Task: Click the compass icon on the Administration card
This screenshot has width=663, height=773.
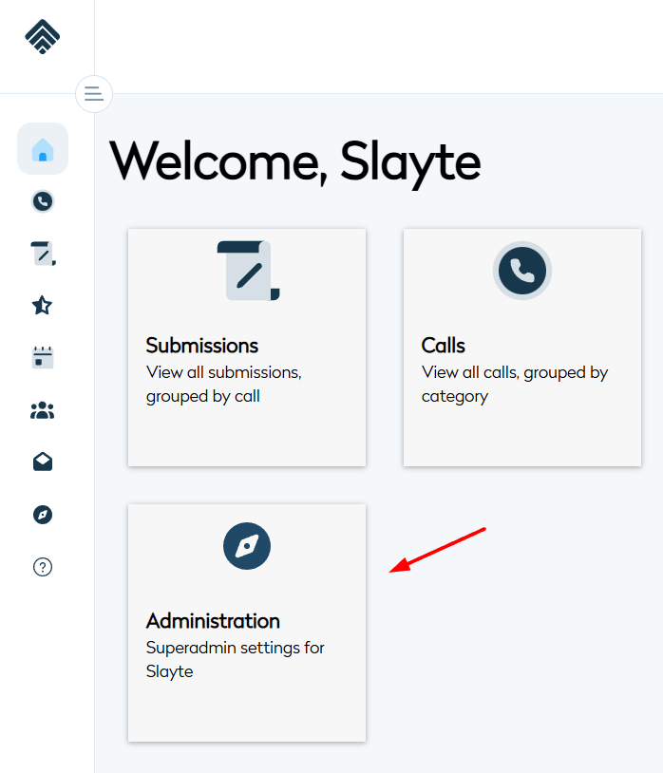Action: click(247, 546)
